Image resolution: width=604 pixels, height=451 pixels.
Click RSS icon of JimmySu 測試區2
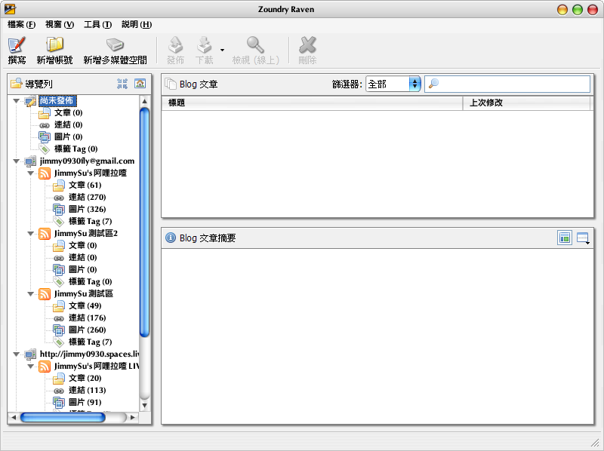coord(45,234)
